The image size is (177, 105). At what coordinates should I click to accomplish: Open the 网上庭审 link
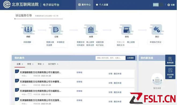pos(90,42)
